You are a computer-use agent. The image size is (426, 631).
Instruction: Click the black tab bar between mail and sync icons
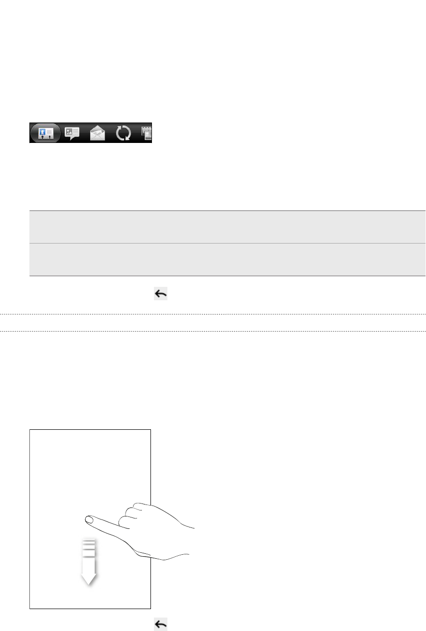(x=111, y=133)
